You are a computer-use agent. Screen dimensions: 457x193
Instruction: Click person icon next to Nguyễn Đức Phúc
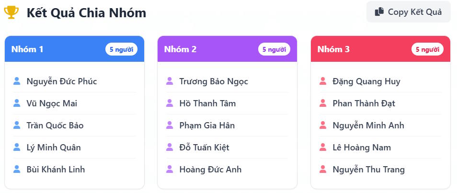point(17,81)
